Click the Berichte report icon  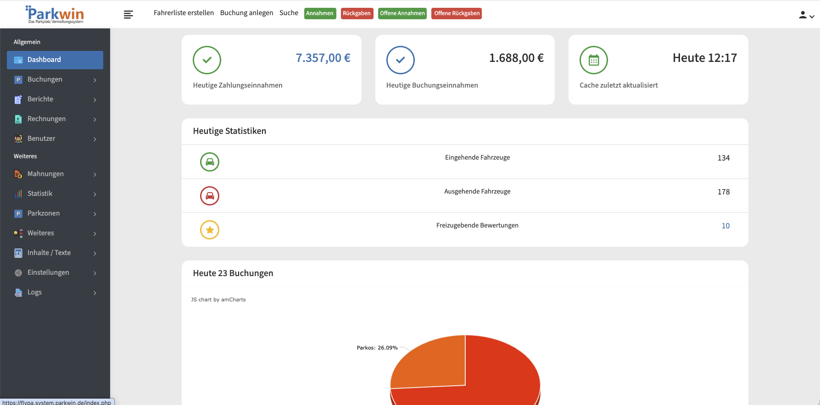[x=18, y=100]
